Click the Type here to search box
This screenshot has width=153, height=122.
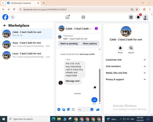pyautogui.click(x=29, y=119)
